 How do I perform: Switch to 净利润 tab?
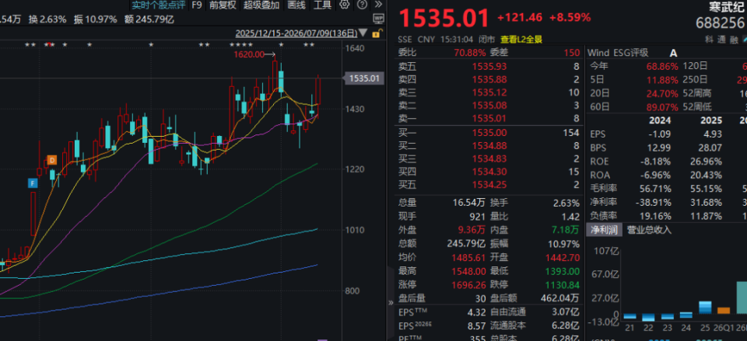point(605,230)
